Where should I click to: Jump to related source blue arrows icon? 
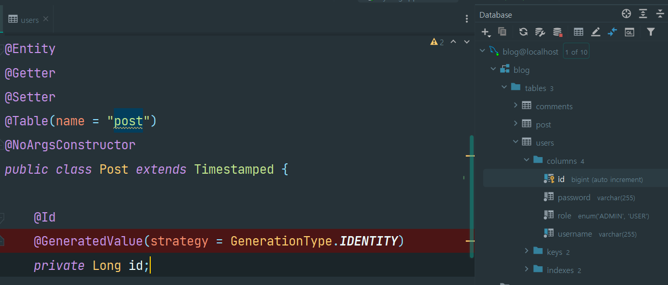click(x=612, y=32)
